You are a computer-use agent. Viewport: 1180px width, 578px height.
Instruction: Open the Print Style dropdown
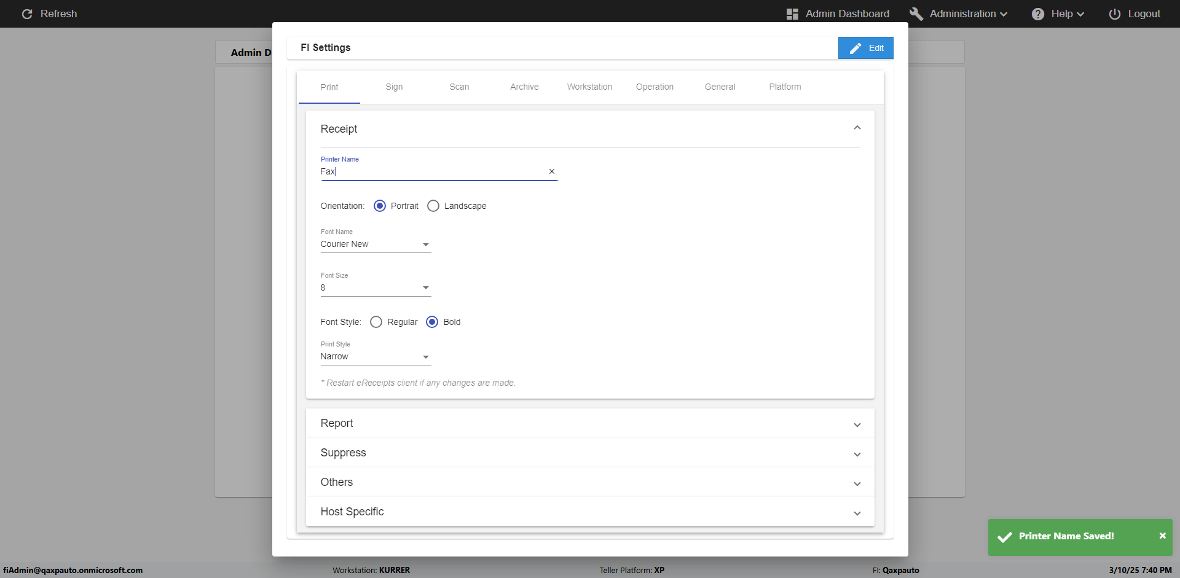click(376, 357)
